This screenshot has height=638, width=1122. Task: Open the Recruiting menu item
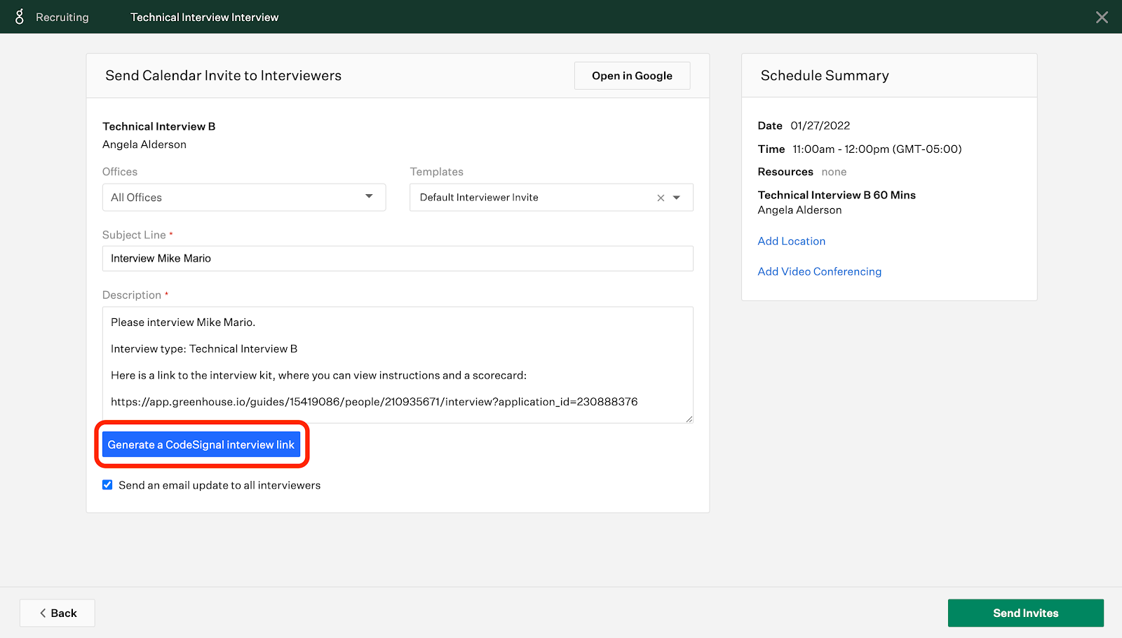[x=62, y=17]
